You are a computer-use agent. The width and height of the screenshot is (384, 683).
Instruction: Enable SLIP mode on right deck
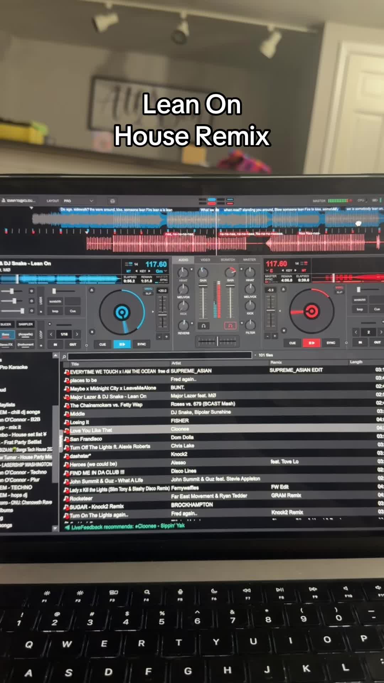coord(339,292)
